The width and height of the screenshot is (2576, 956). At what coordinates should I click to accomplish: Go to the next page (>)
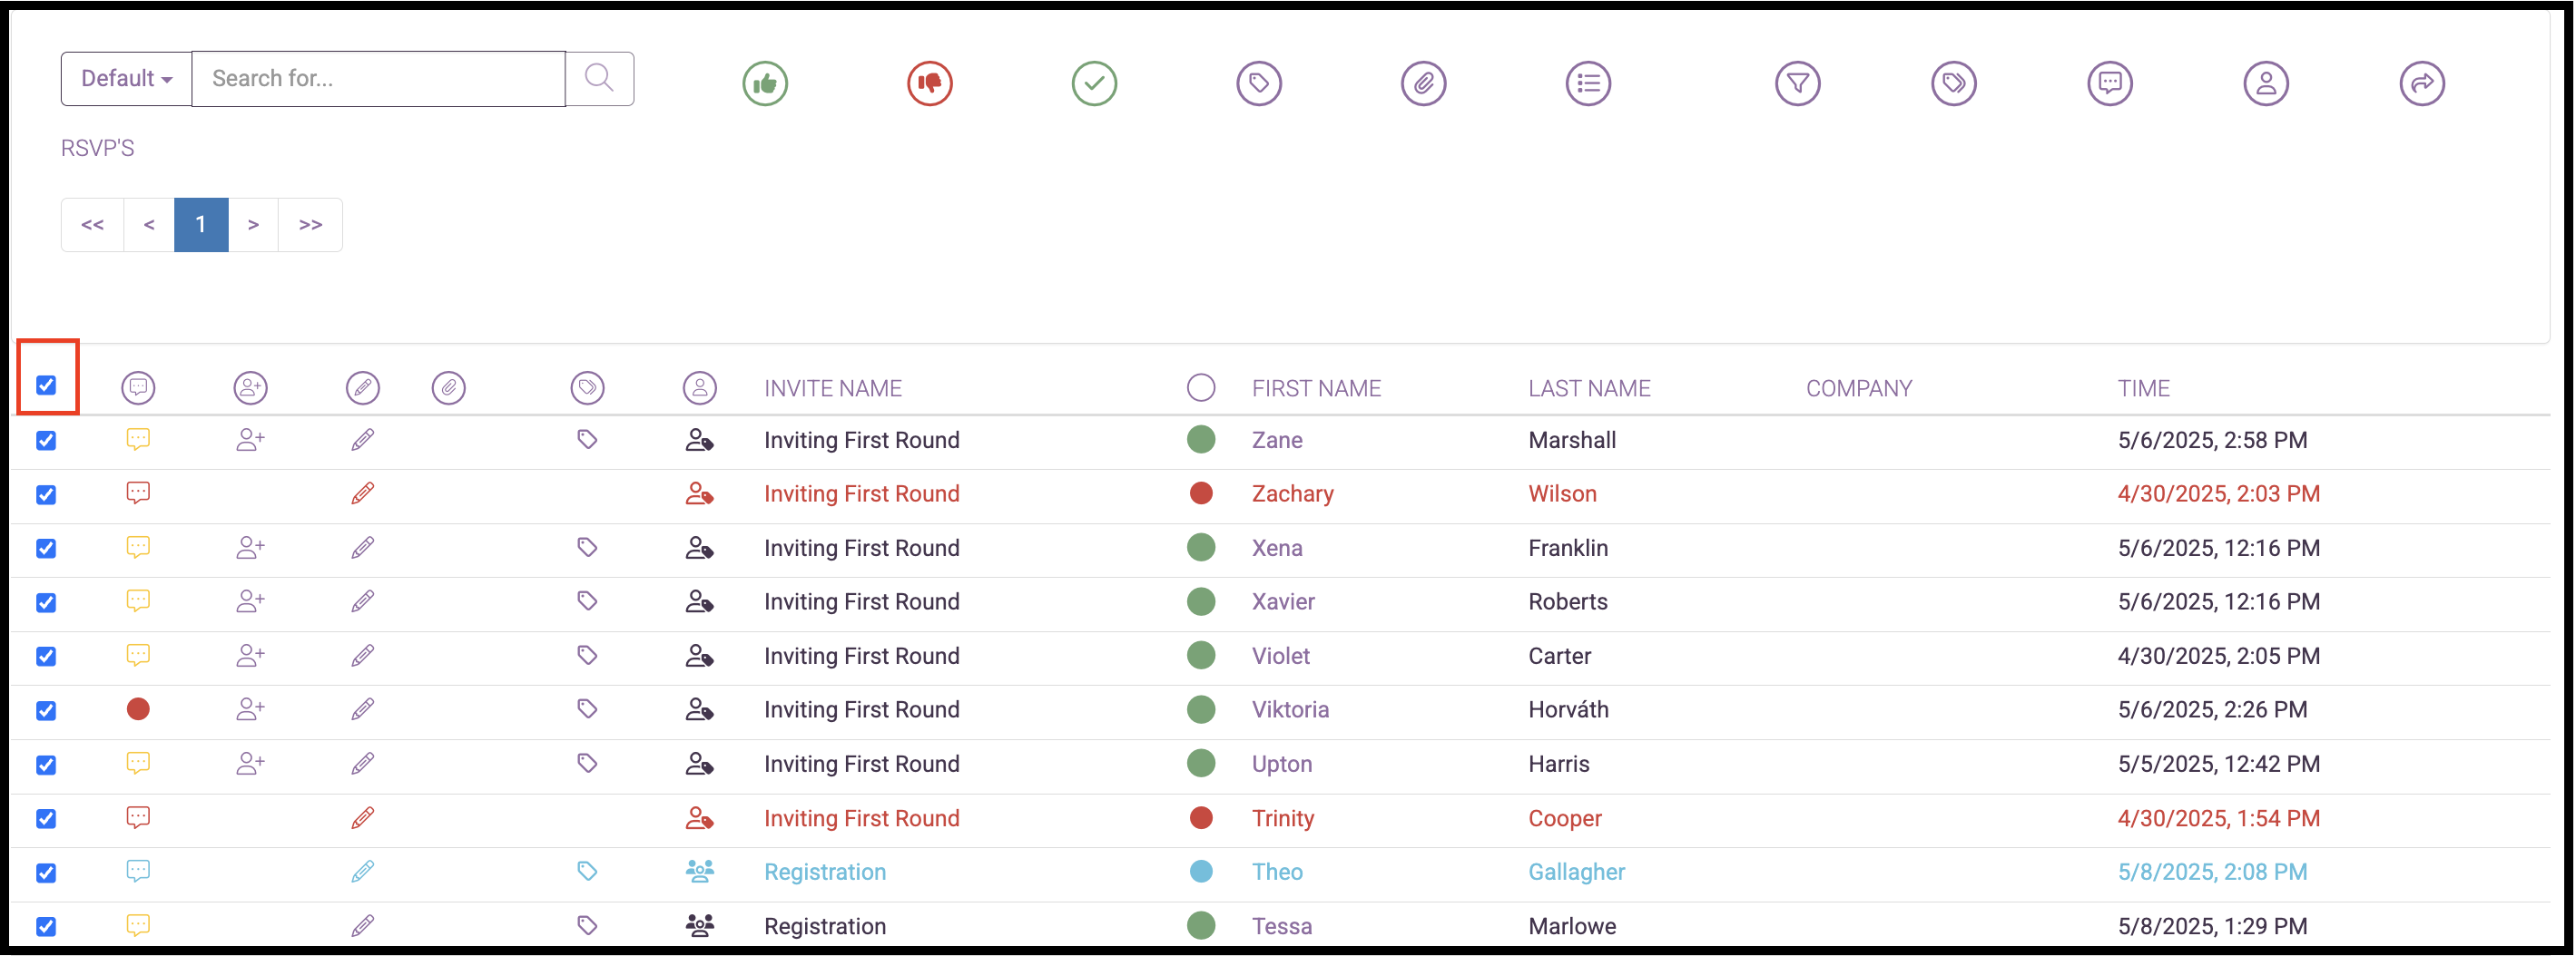253,225
